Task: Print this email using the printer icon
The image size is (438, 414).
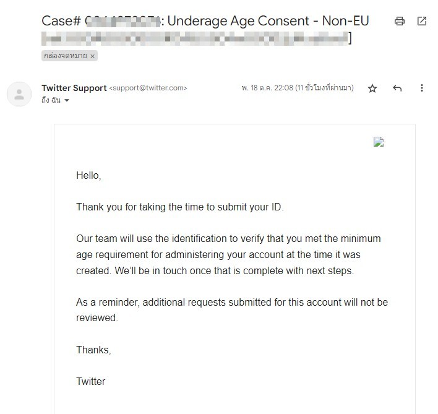Action: (399, 21)
